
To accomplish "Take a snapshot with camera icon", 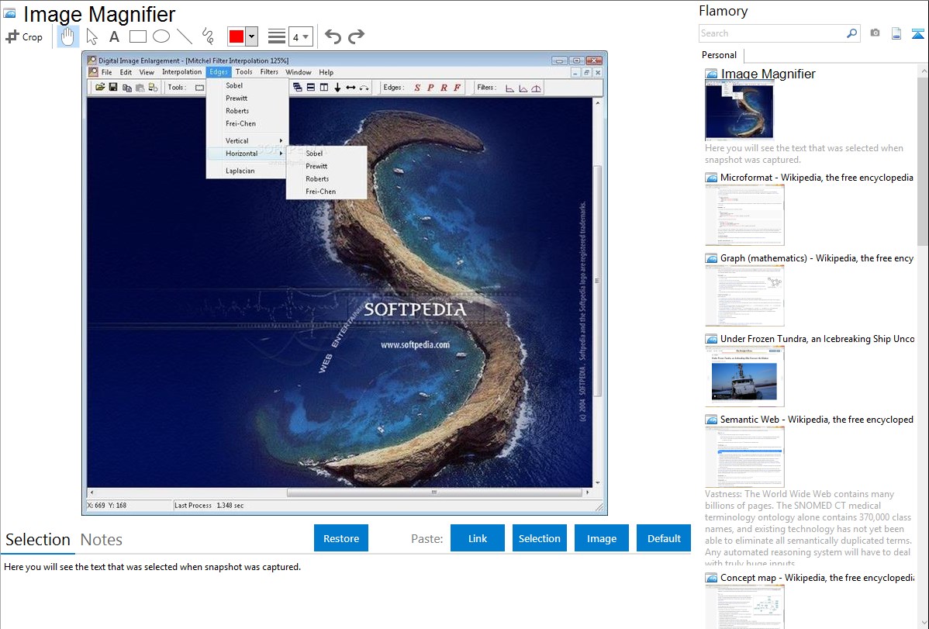I will (875, 33).
